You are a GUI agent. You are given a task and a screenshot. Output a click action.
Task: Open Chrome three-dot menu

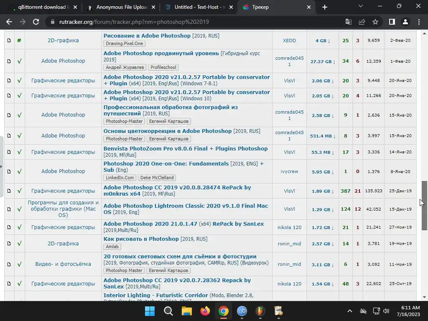[419, 22]
